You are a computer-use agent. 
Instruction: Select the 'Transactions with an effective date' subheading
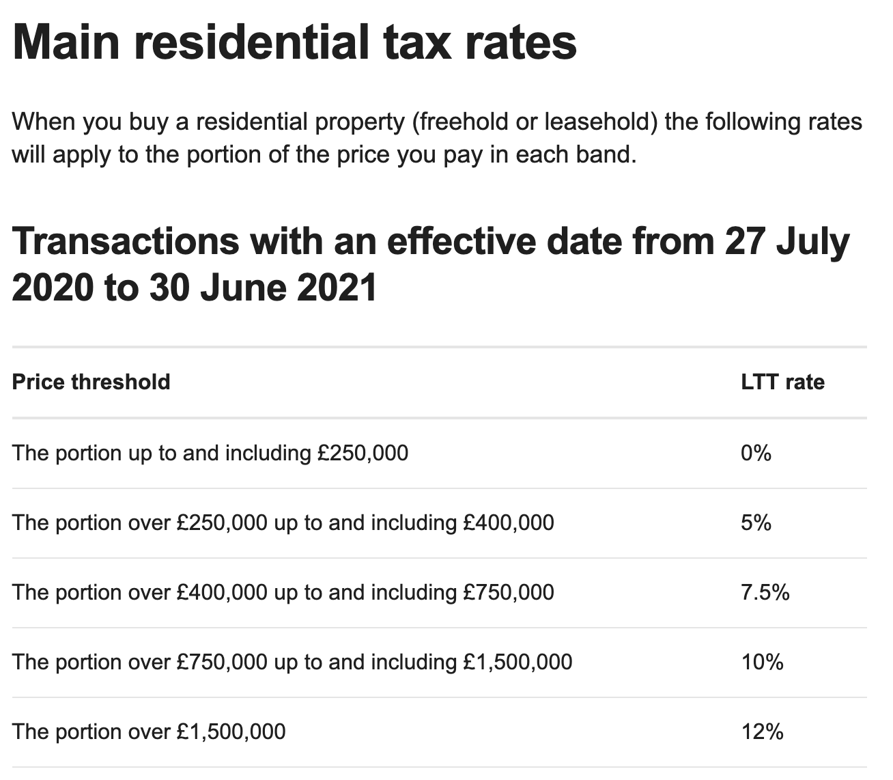[431, 264]
